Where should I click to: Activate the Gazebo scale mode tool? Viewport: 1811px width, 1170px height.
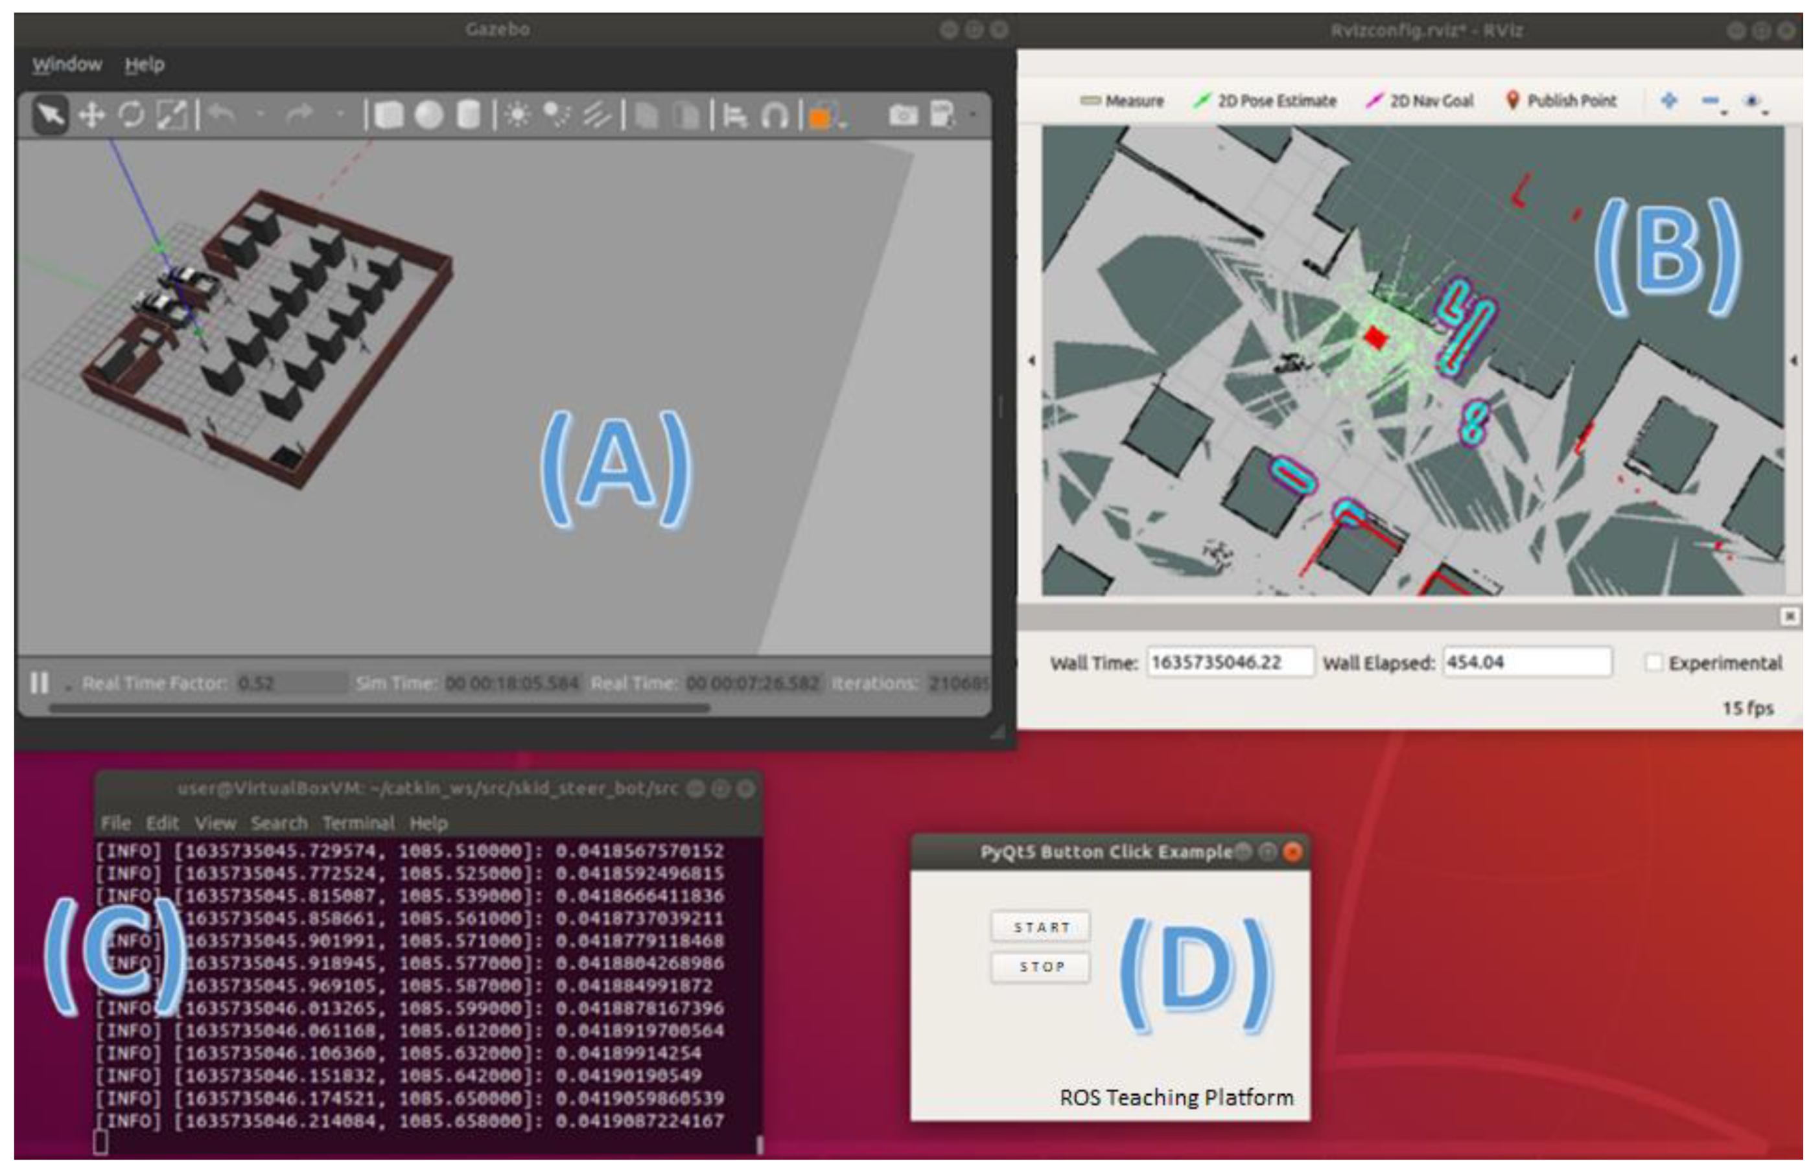click(x=172, y=115)
